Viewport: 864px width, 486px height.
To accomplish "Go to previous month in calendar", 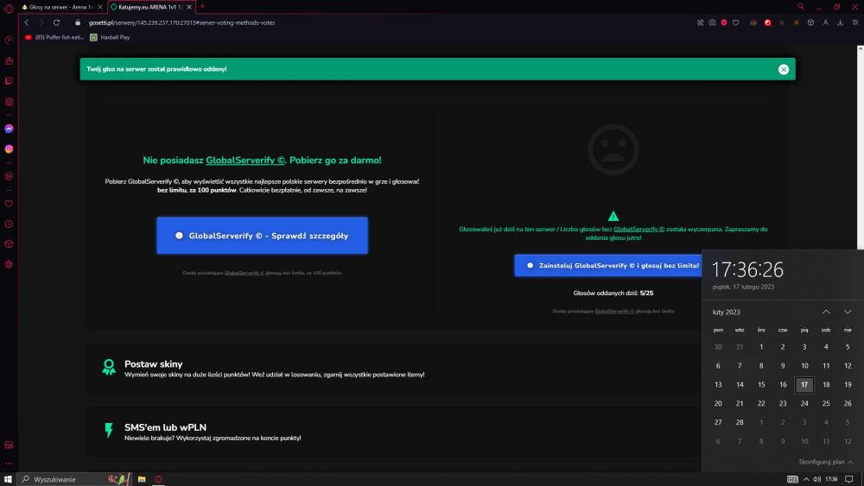I will pyautogui.click(x=826, y=312).
